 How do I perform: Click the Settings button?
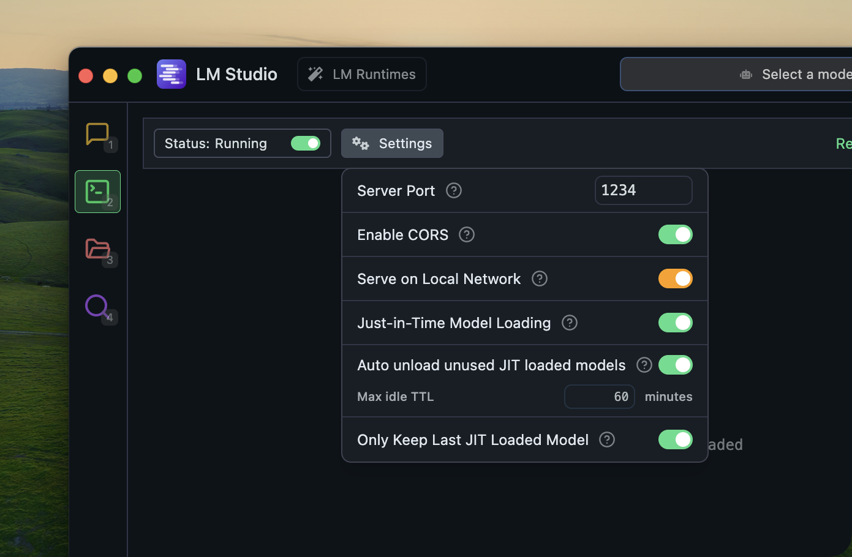[x=392, y=143]
